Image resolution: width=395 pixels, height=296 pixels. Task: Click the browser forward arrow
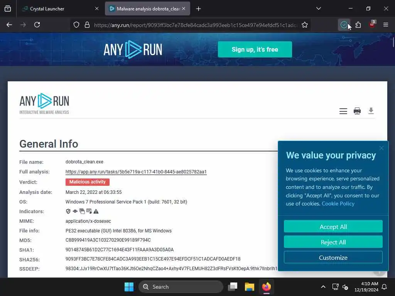23,25
